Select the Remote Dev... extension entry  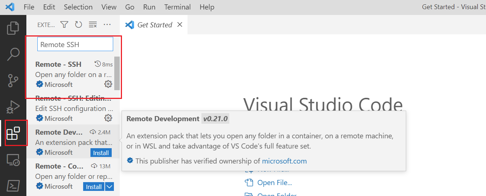click(73, 142)
